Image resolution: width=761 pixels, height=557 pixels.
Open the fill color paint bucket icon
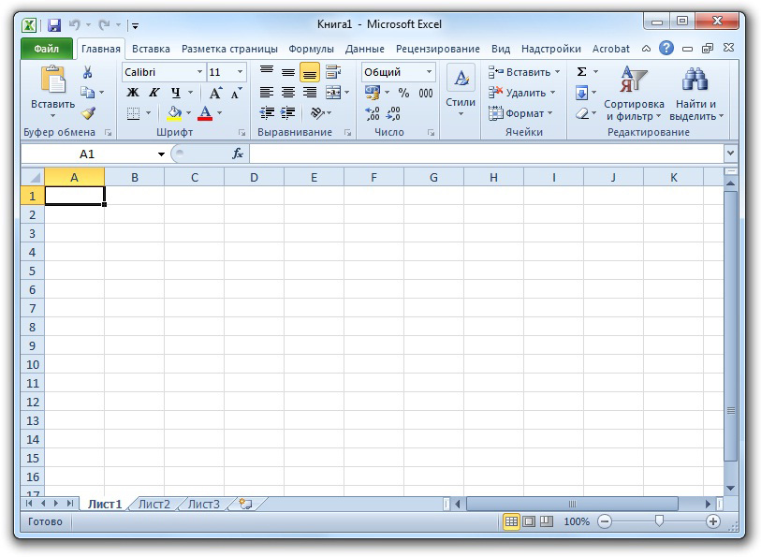174,111
